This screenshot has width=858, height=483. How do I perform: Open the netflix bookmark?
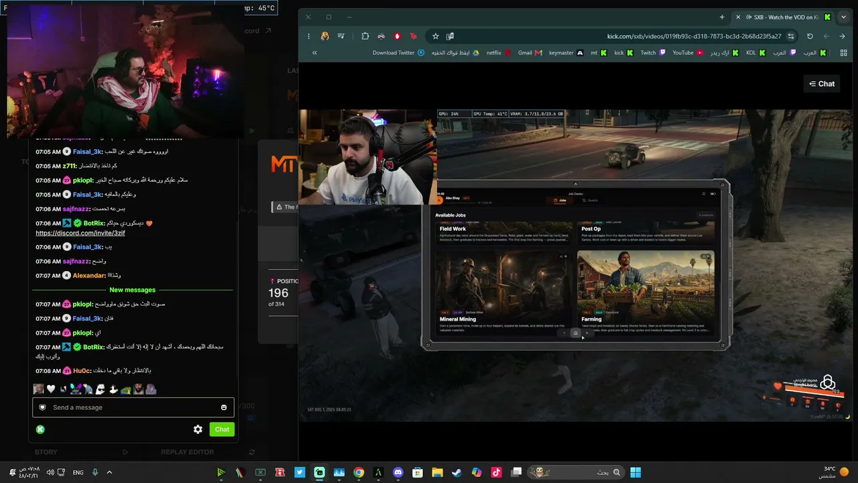coord(499,53)
